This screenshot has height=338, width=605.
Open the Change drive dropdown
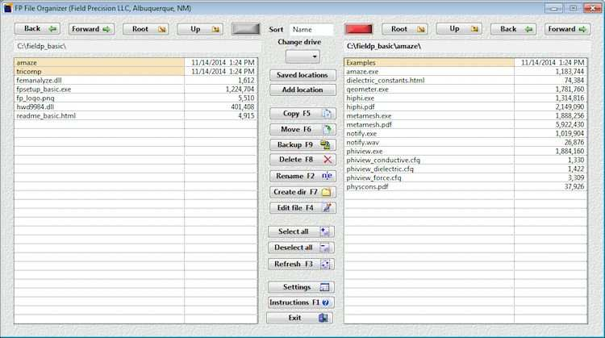[x=302, y=56]
